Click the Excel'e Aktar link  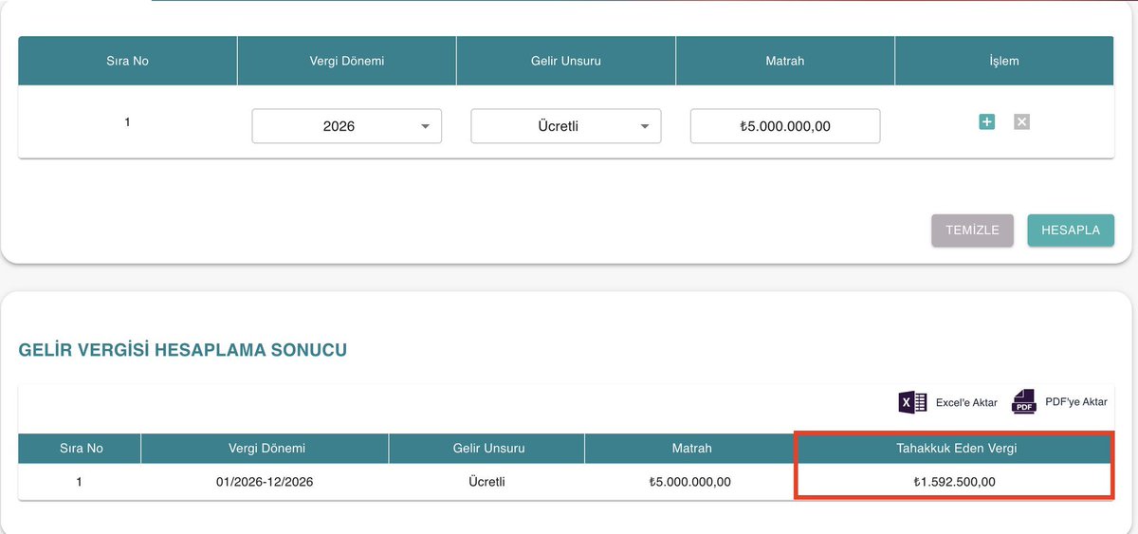click(x=966, y=403)
